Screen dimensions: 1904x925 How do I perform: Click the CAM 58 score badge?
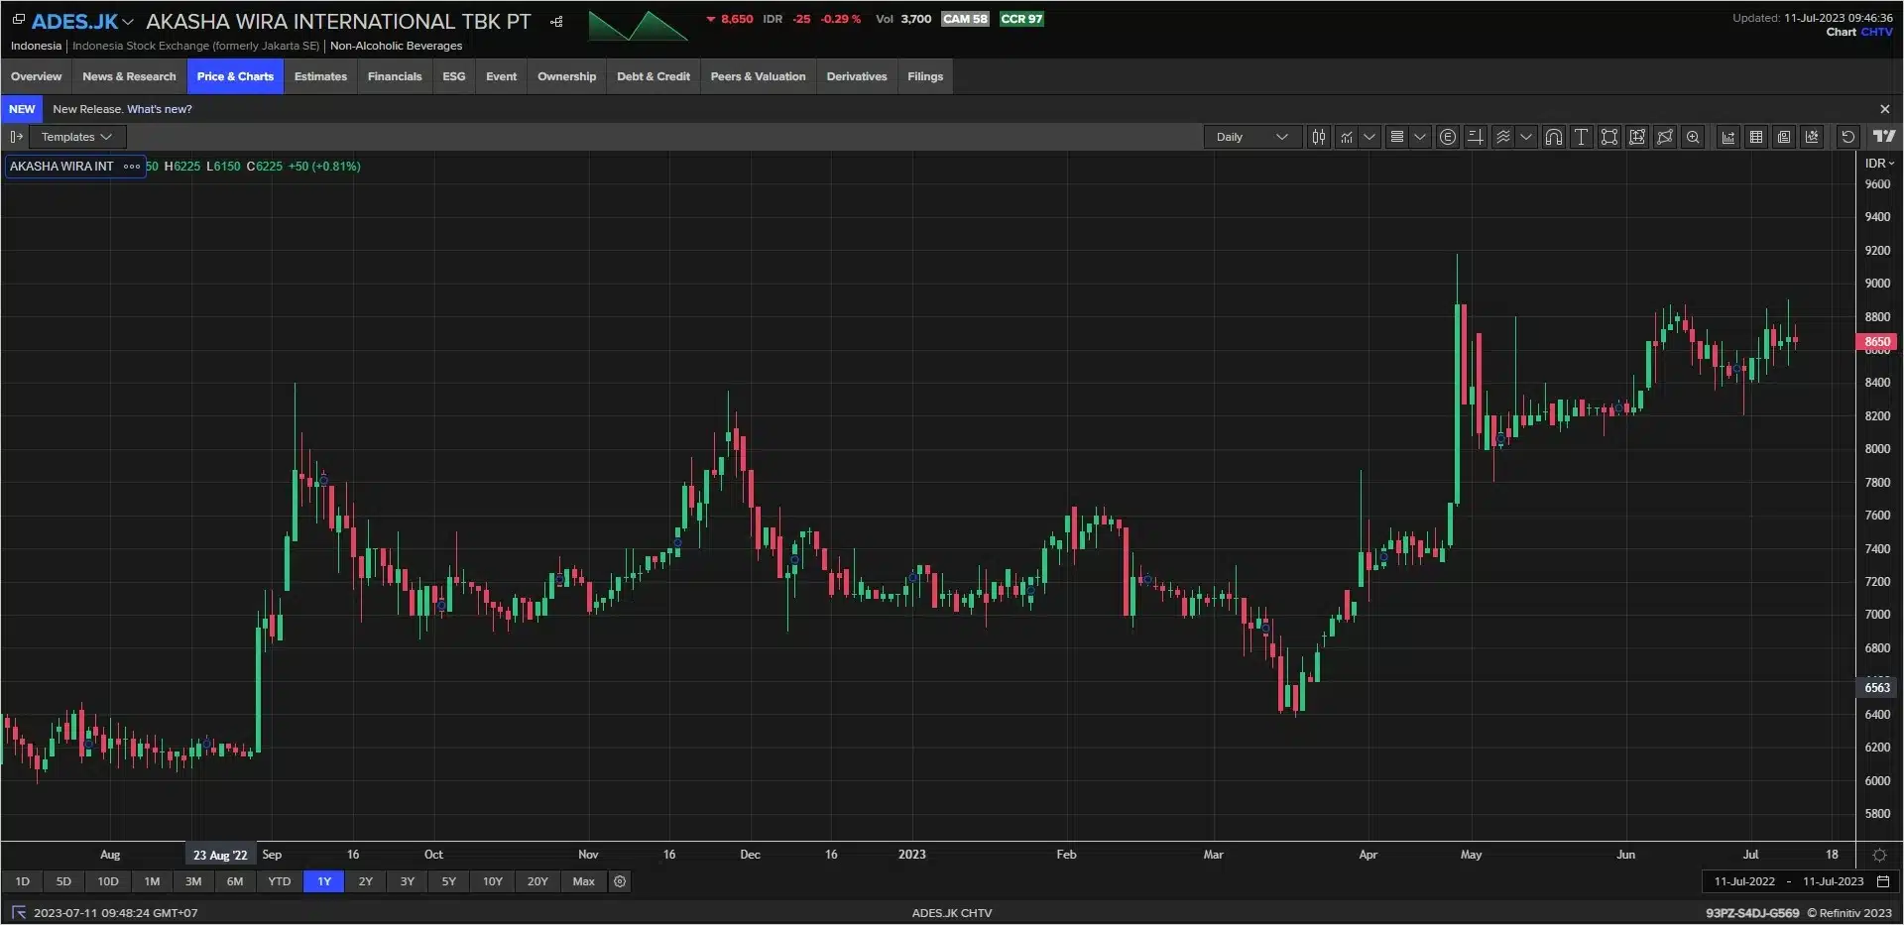tap(965, 19)
